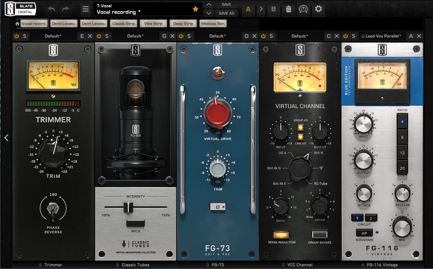Switch to the Mixbuss Stri. tab

[x=213, y=23]
